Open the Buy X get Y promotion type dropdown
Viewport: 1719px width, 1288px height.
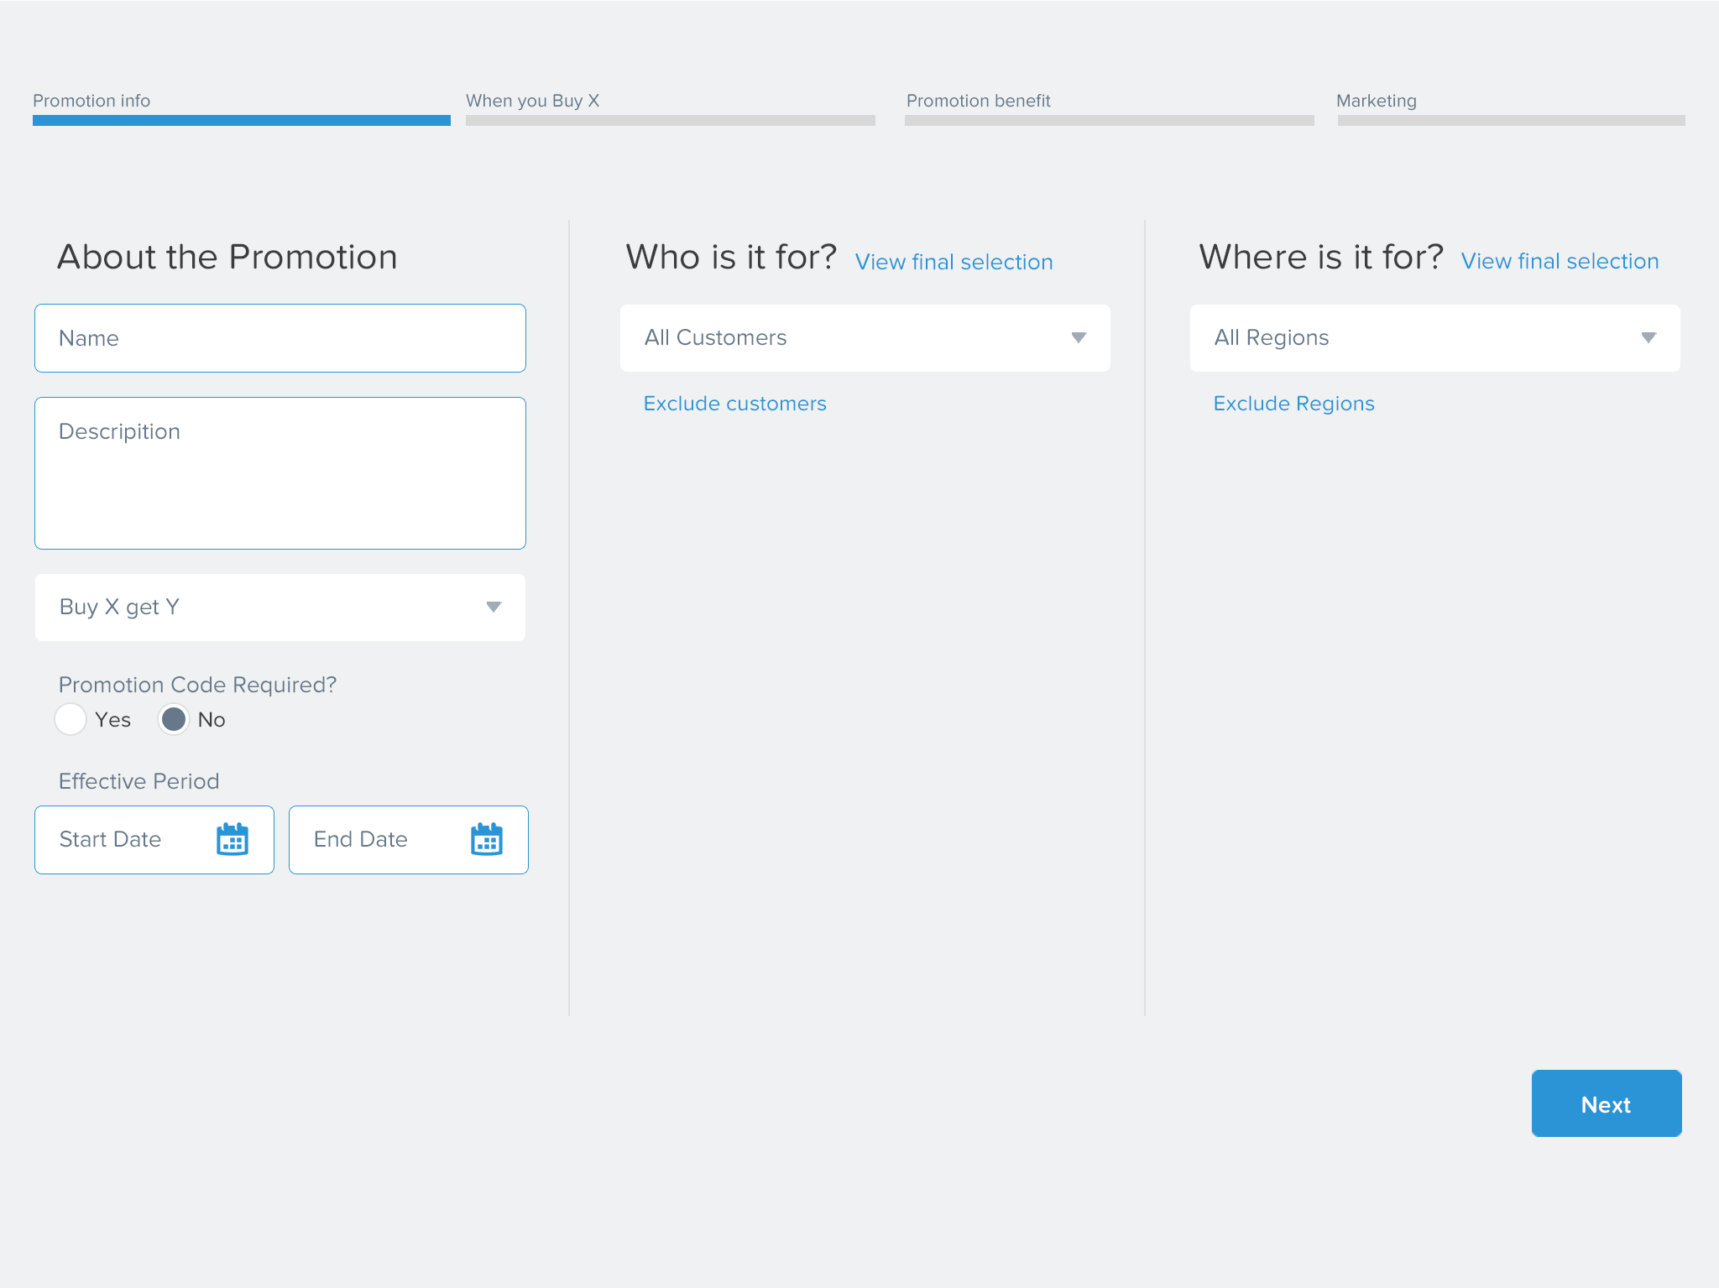tap(280, 607)
